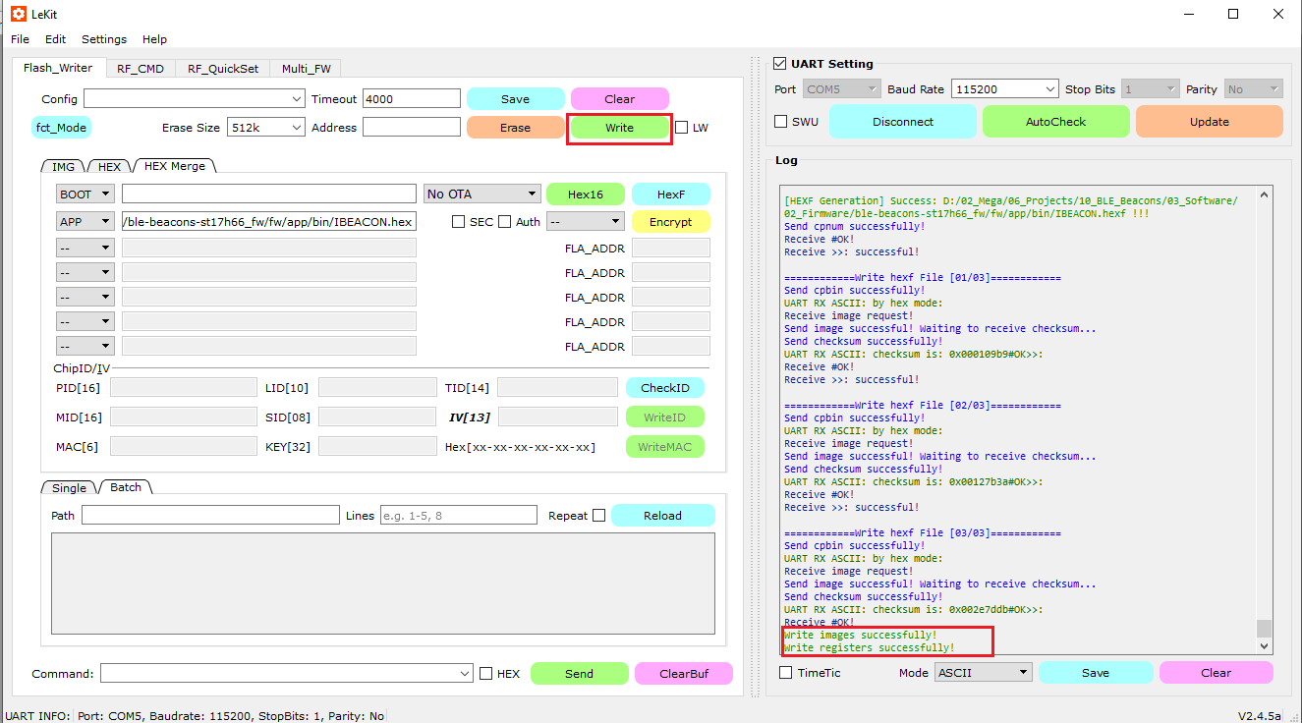The image size is (1302, 723).
Task: Click the log Save button
Action: point(1096,673)
